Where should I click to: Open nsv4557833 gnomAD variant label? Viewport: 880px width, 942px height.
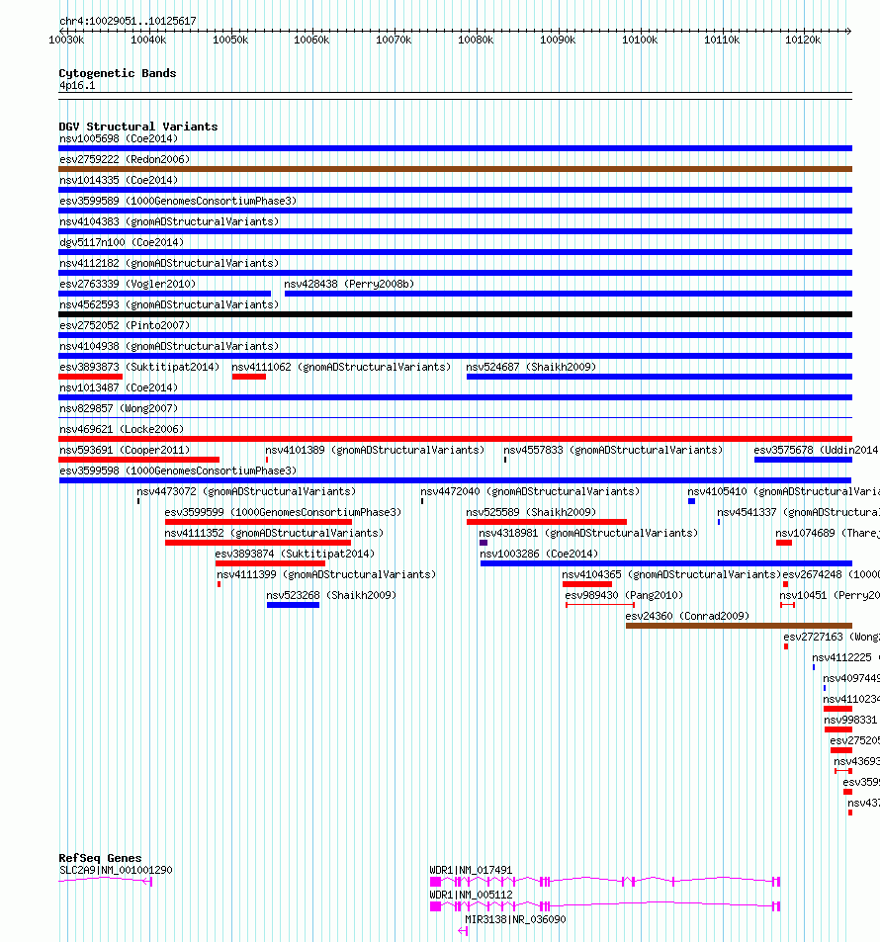[x=613, y=450]
